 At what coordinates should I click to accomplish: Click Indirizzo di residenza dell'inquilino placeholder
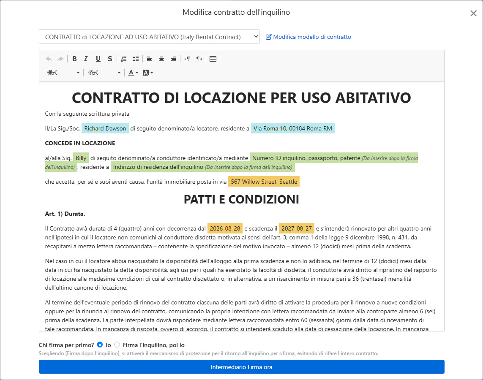pyautogui.click(x=202, y=167)
